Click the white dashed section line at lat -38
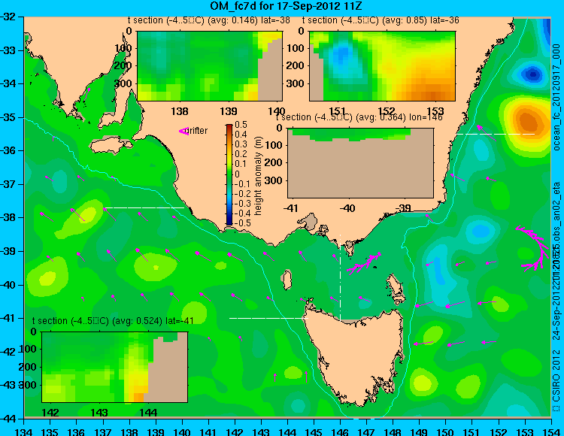The image size is (564, 436). point(144,207)
